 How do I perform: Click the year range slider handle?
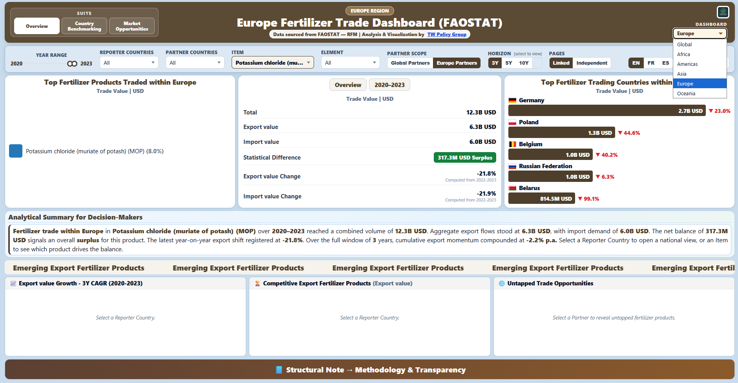pyautogui.click(x=72, y=64)
